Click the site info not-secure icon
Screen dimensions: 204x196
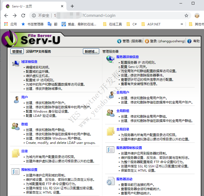[34, 16]
